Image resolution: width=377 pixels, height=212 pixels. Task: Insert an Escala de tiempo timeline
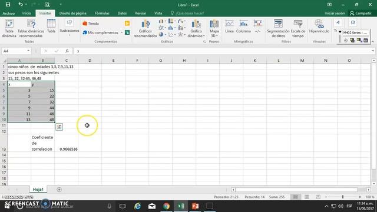298,28
